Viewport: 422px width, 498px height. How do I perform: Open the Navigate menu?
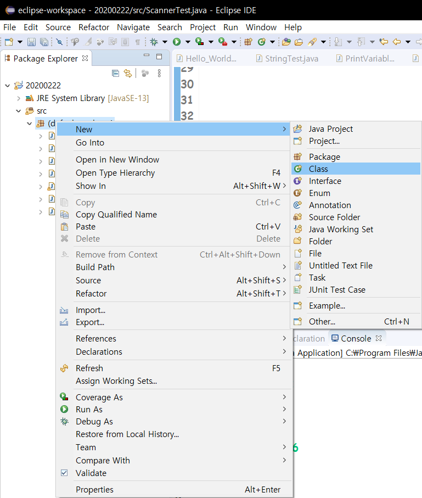(x=133, y=27)
